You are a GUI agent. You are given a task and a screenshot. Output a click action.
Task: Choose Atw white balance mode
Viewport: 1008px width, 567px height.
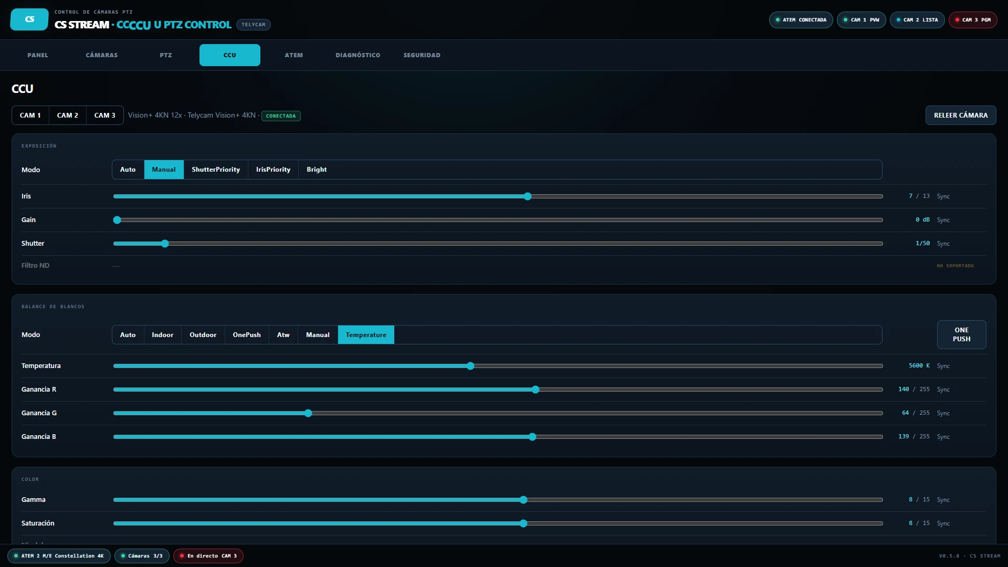click(283, 335)
